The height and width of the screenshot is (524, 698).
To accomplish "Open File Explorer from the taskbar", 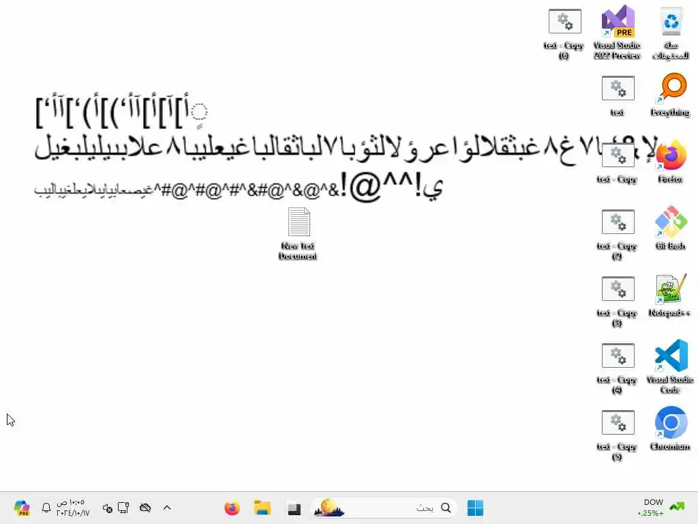I will tap(262, 508).
